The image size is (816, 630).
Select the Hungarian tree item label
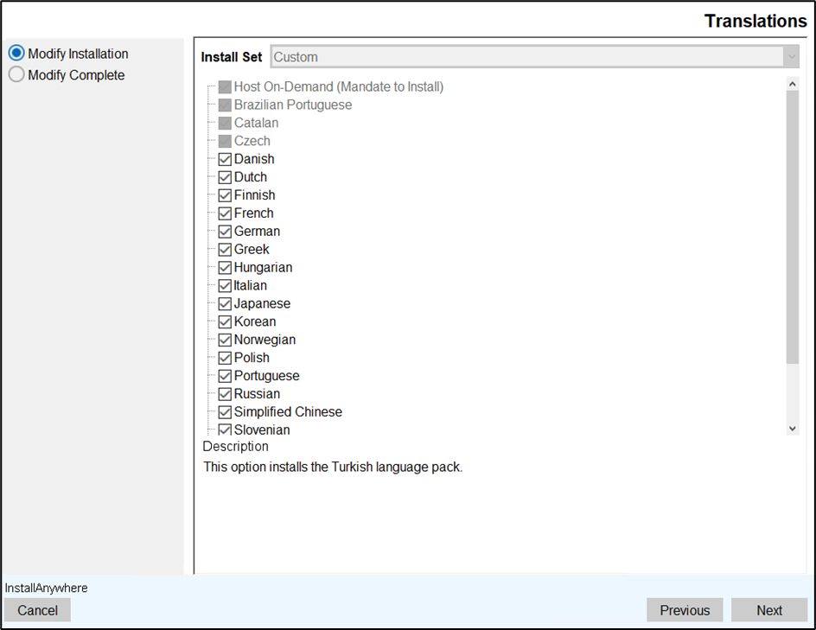pos(263,268)
